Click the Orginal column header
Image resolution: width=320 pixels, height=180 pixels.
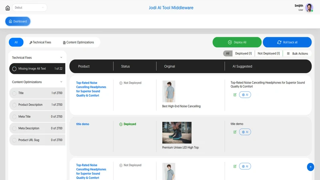(169, 66)
